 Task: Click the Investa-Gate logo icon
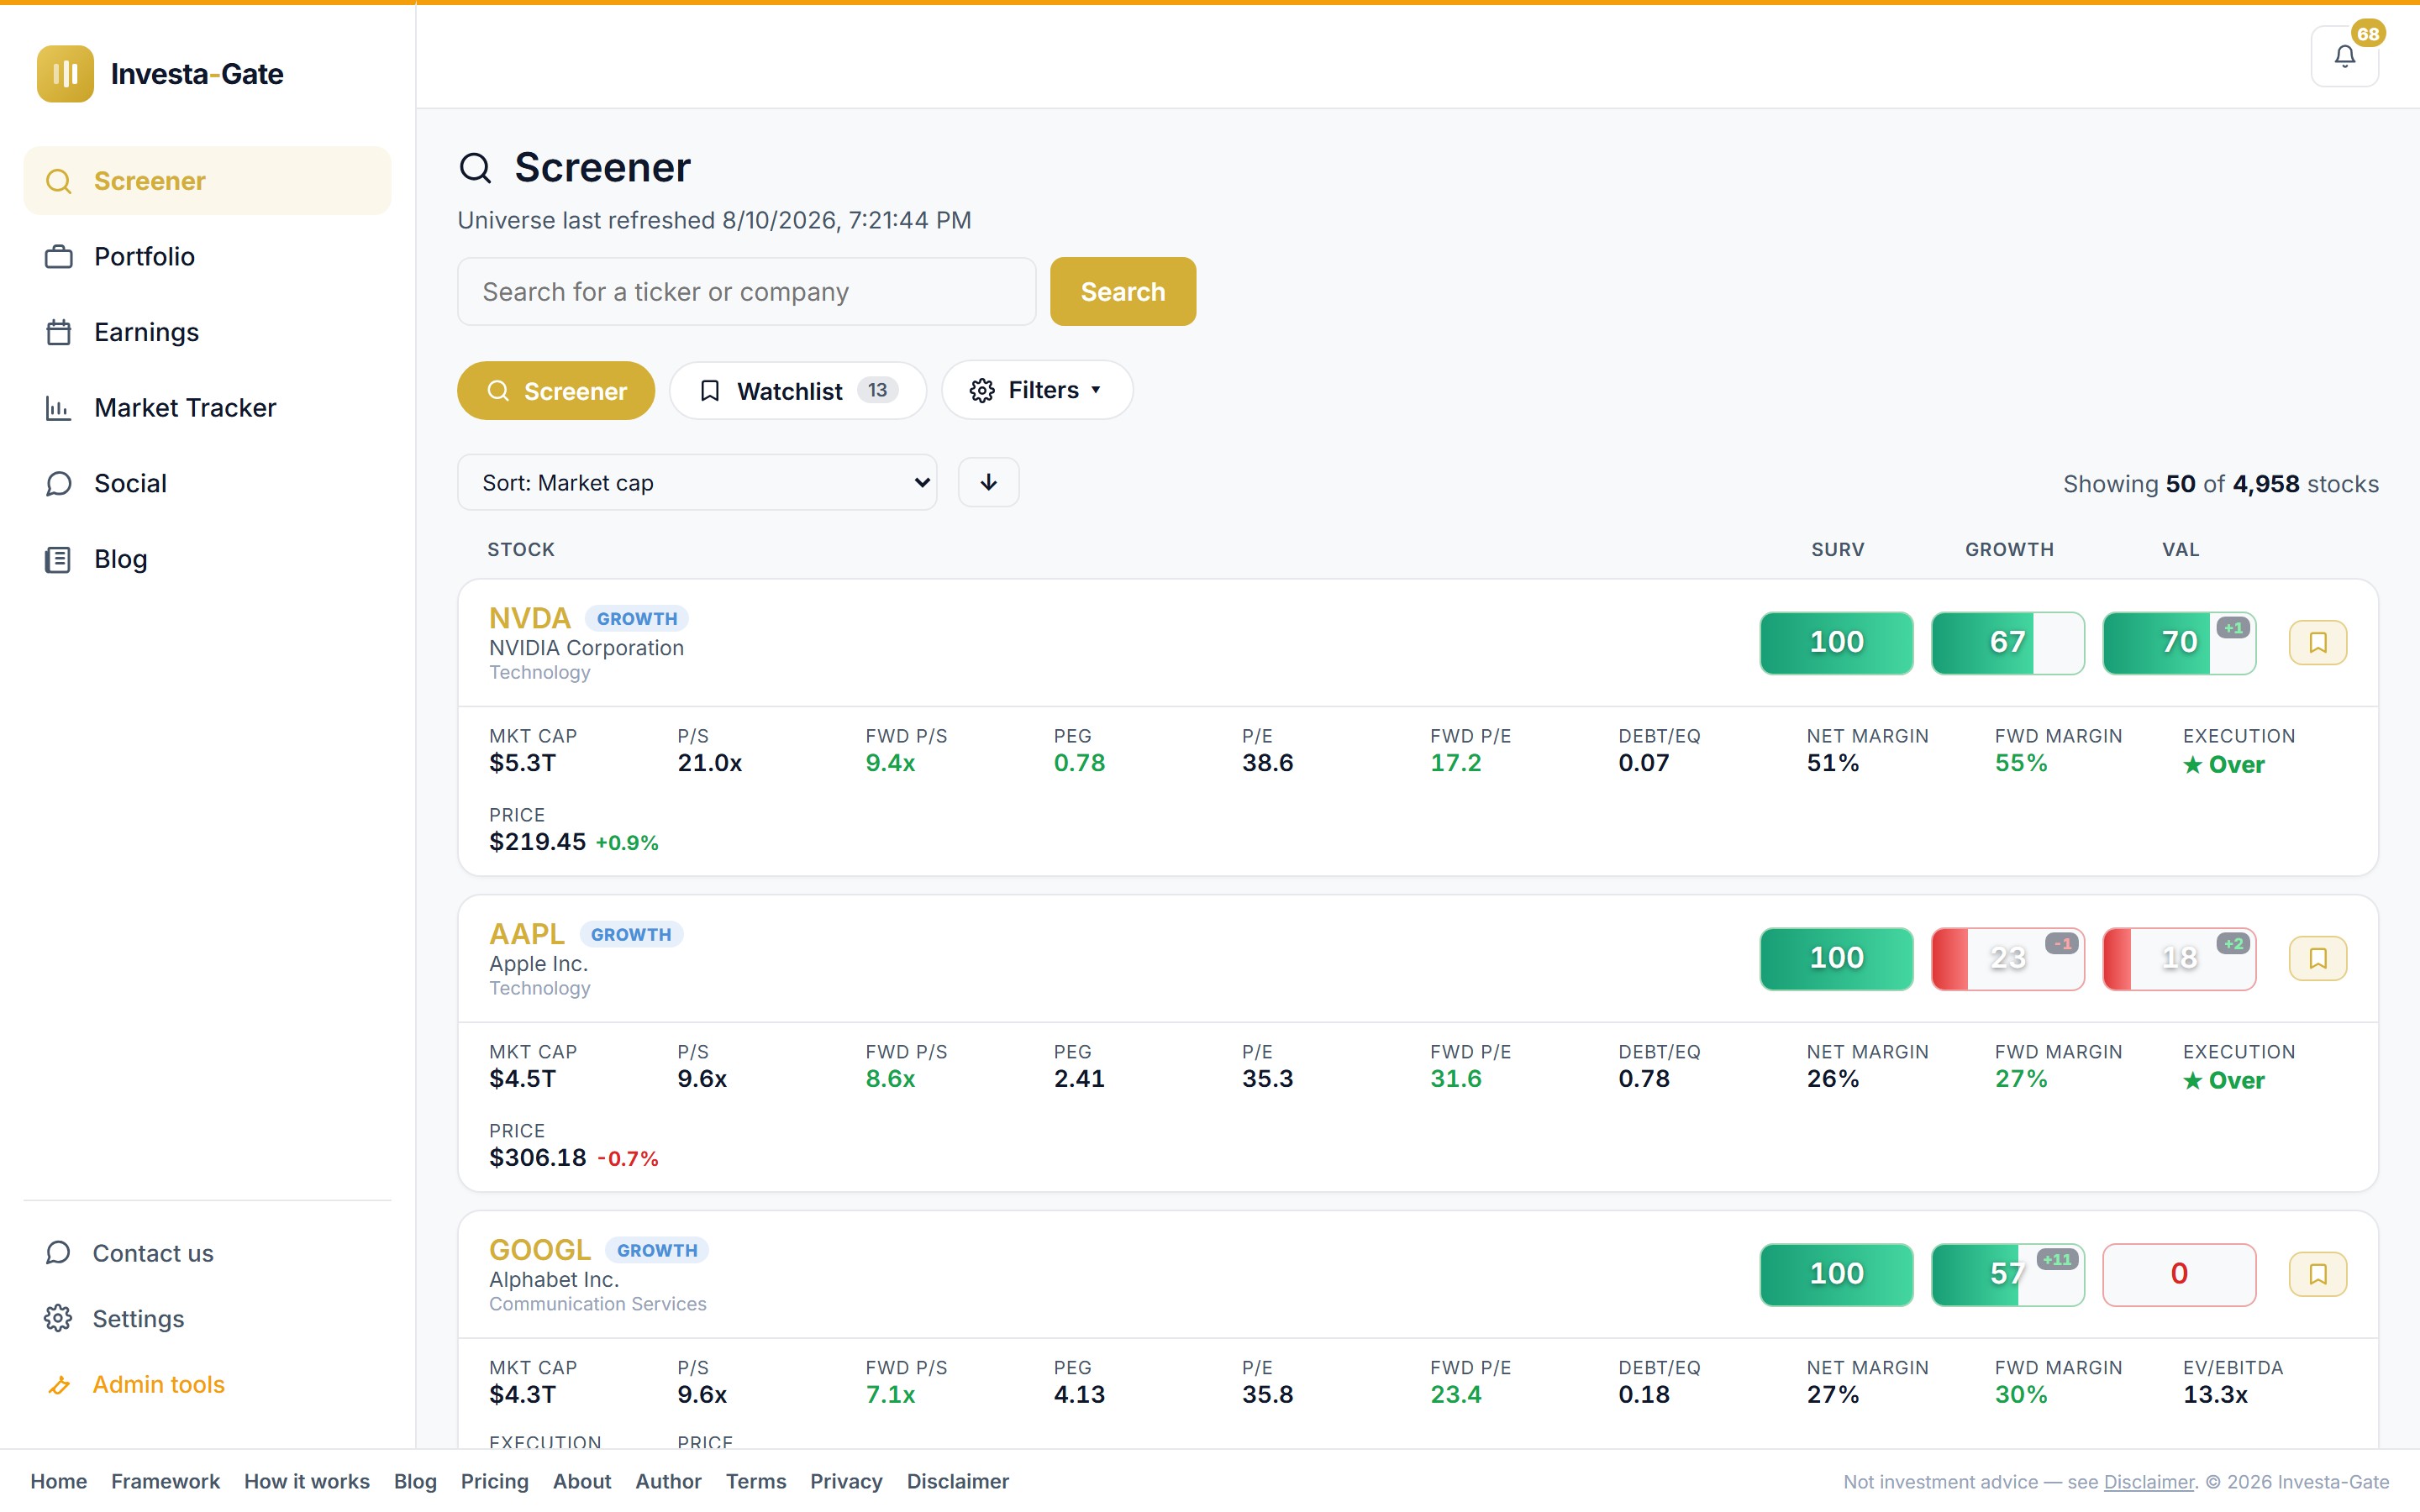[65, 73]
